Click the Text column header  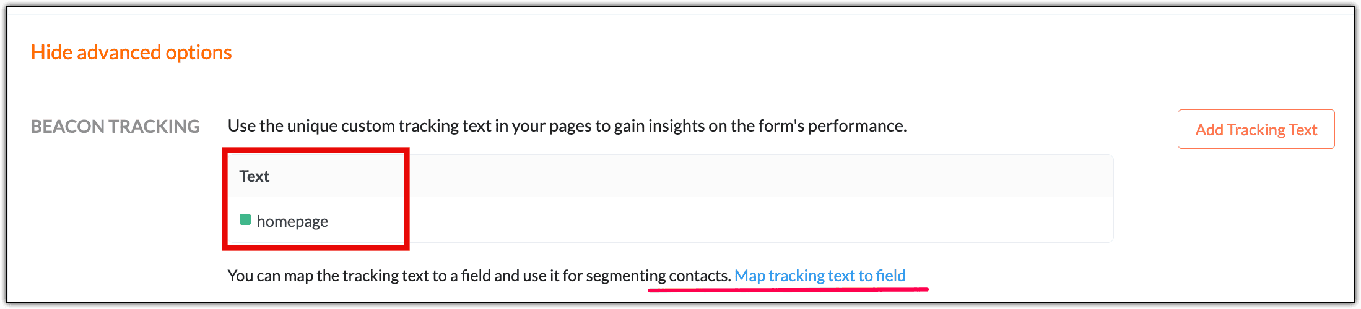254,177
